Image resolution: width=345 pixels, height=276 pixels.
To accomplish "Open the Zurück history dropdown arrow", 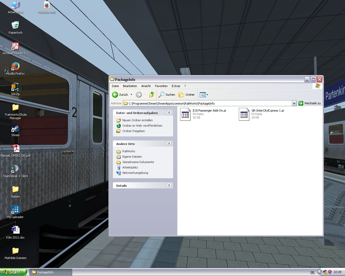I will point(132,95).
